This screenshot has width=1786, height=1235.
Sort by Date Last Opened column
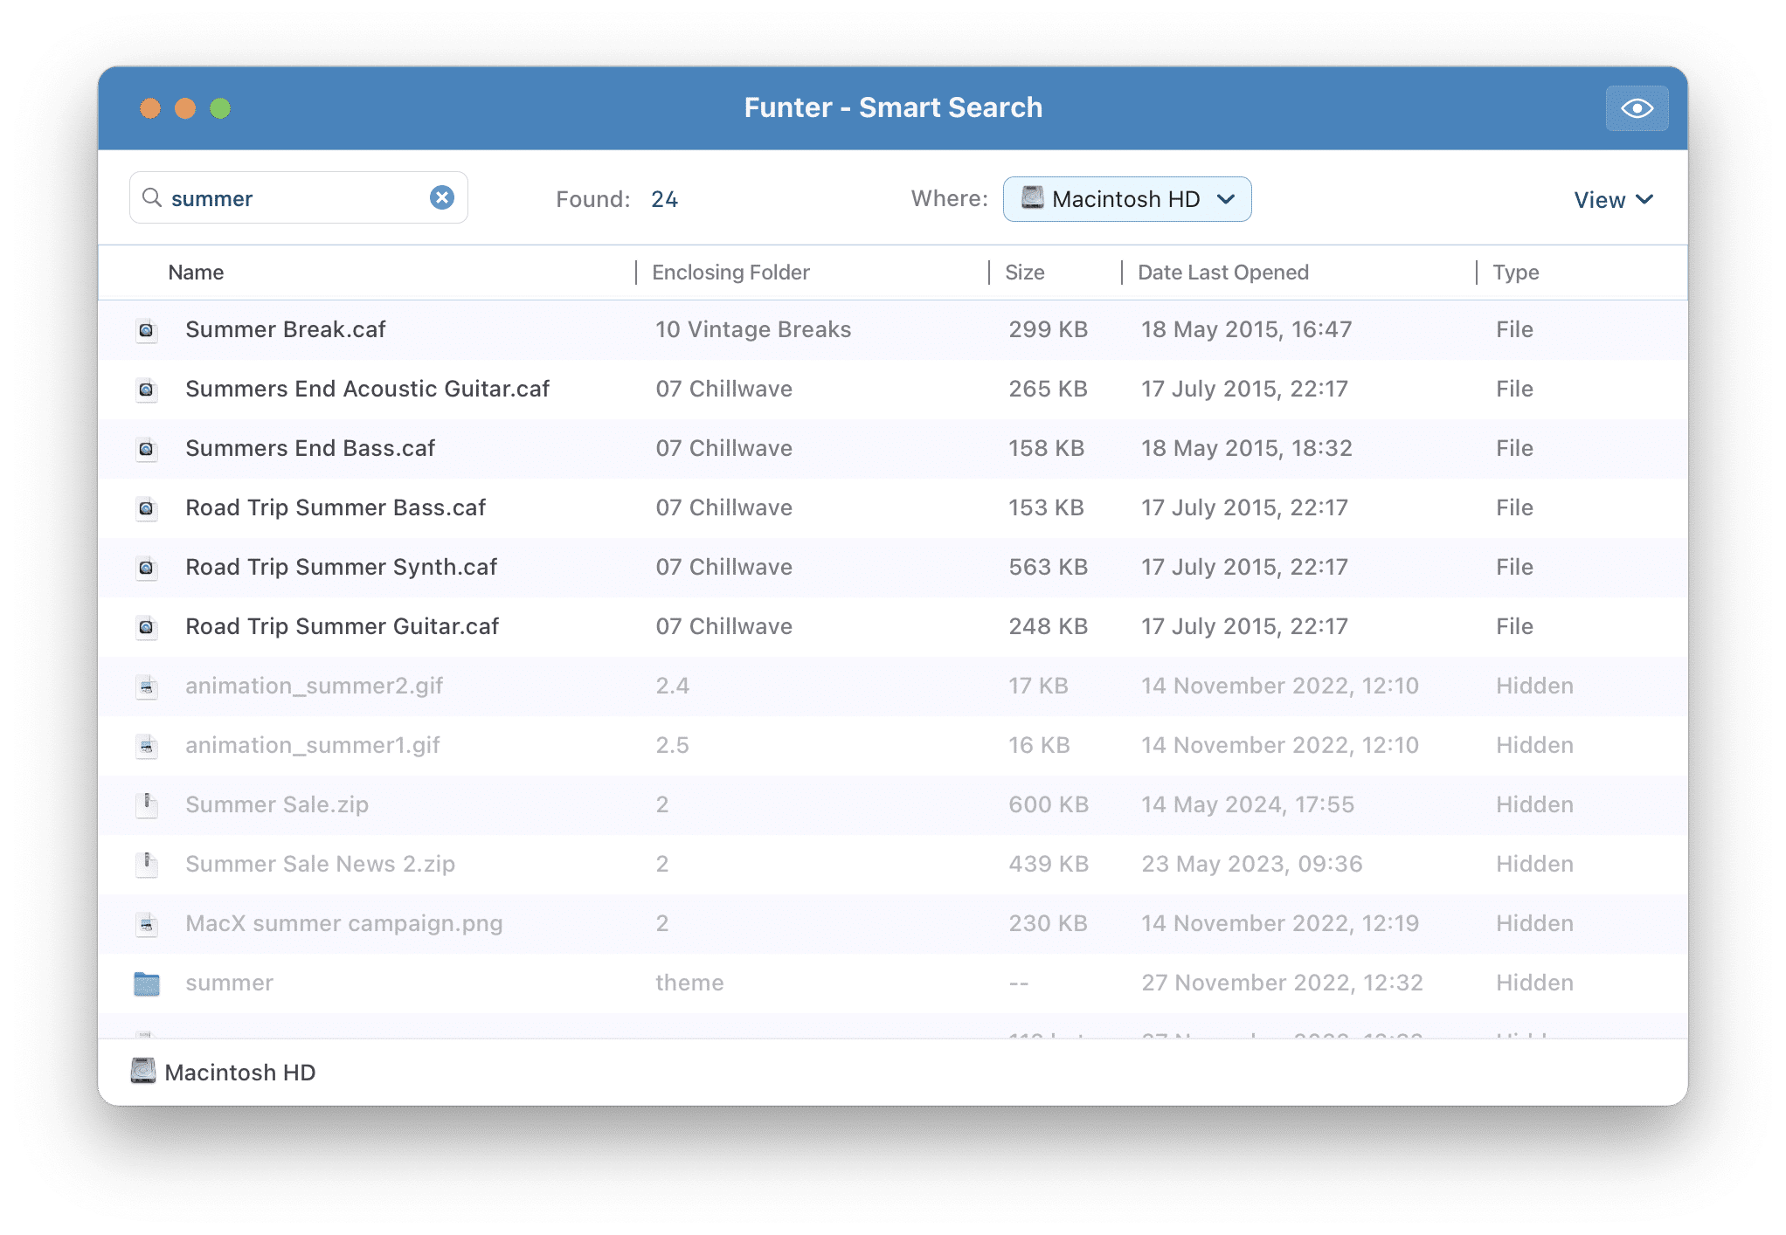point(1223,273)
